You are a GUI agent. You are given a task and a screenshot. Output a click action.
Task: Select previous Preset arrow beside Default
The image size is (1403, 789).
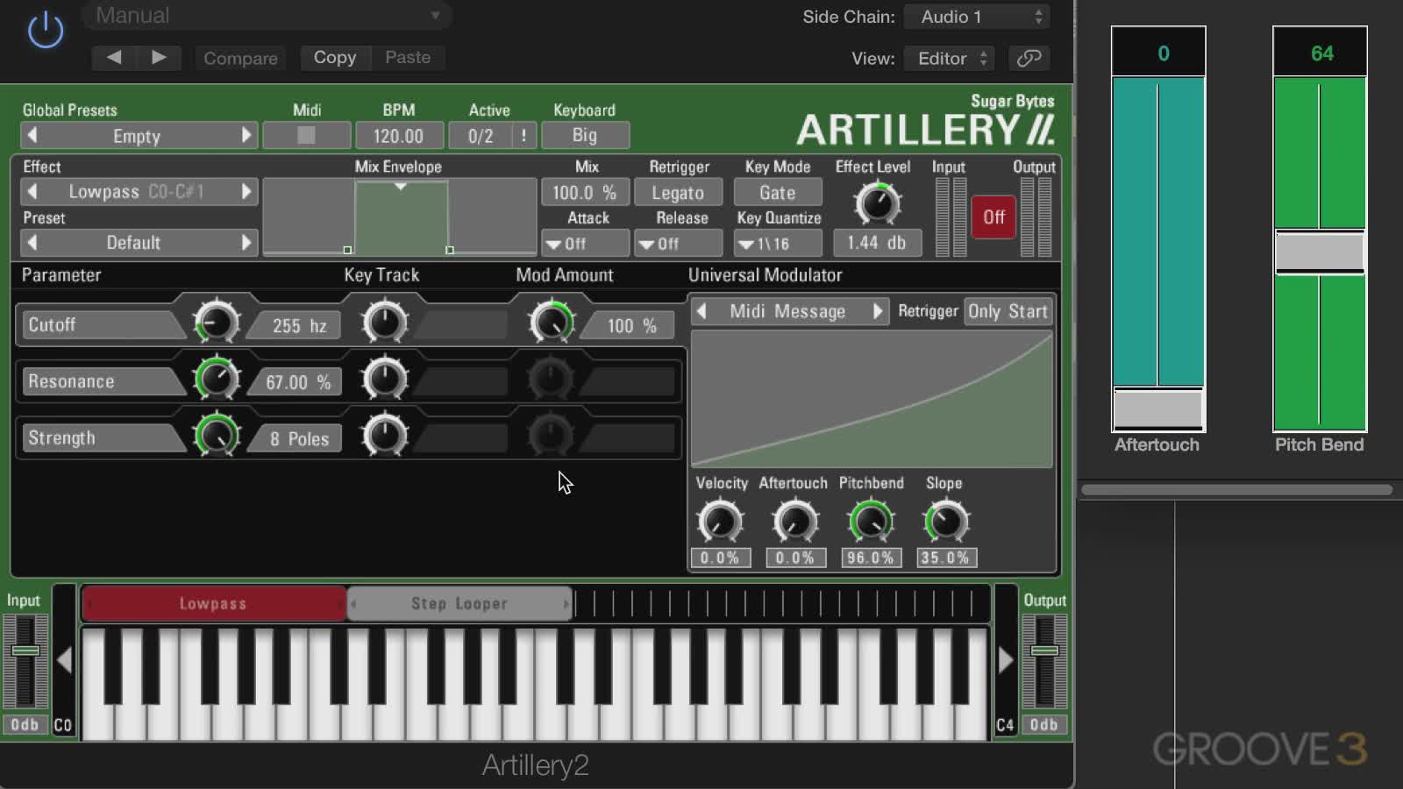32,242
